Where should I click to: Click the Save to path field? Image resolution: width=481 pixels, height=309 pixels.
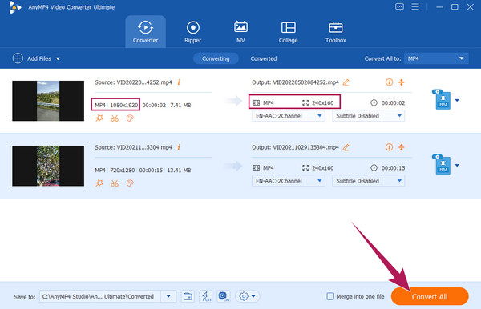pos(100,296)
